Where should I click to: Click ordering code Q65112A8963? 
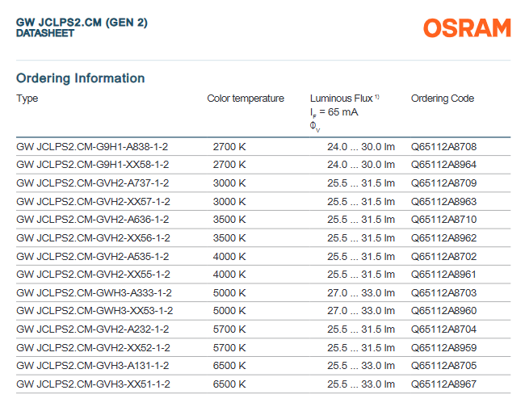coord(443,202)
